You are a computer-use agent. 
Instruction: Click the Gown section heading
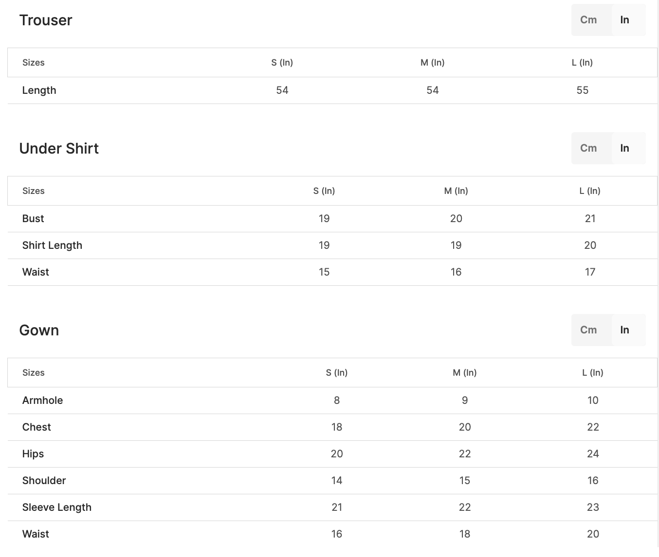pos(39,331)
